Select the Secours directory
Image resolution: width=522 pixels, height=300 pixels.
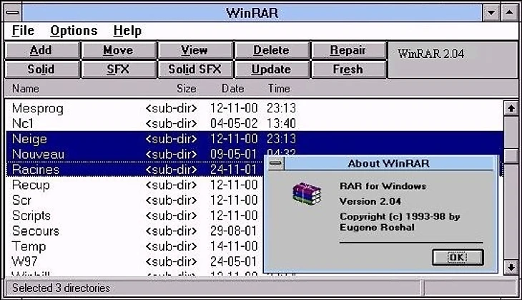coord(35,231)
